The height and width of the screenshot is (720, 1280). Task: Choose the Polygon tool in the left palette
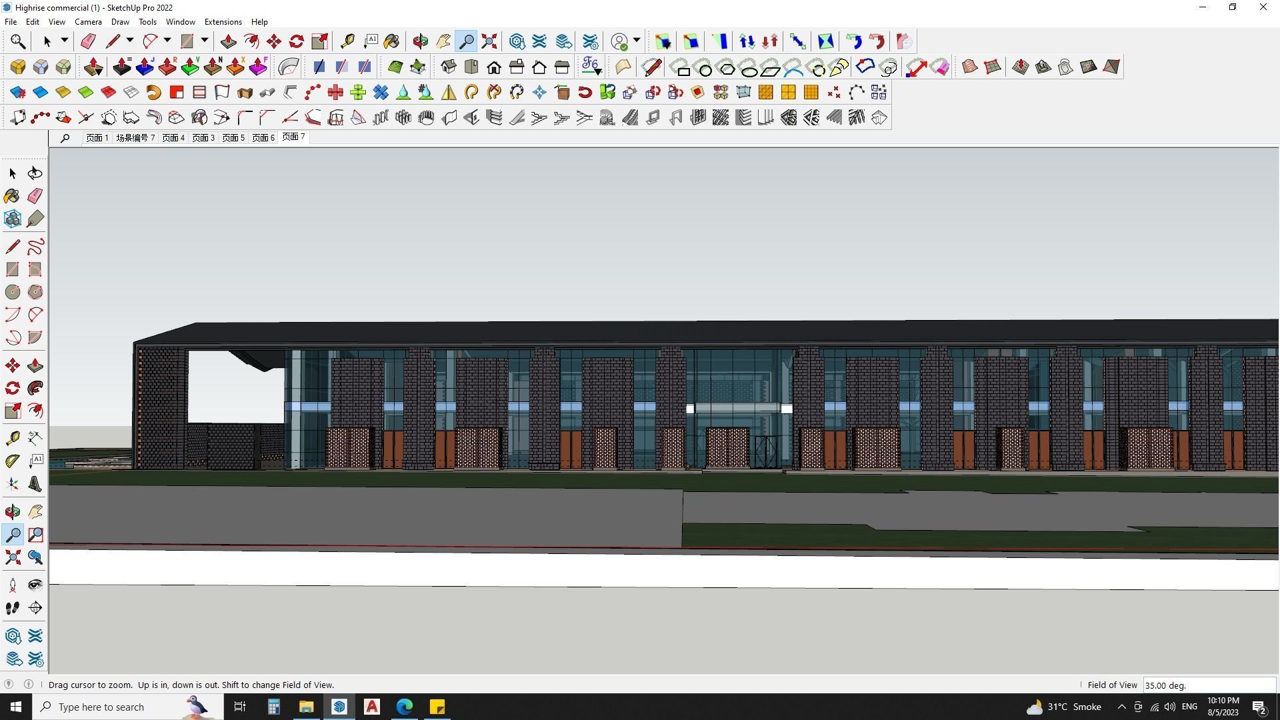(35, 292)
